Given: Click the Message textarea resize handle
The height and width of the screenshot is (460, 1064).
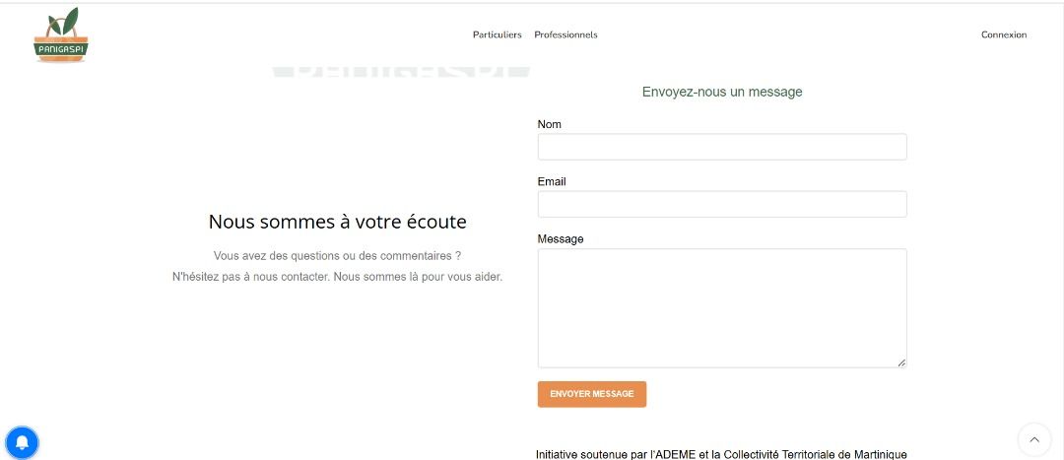Looking at the screenshot, I should coord(901,363).
